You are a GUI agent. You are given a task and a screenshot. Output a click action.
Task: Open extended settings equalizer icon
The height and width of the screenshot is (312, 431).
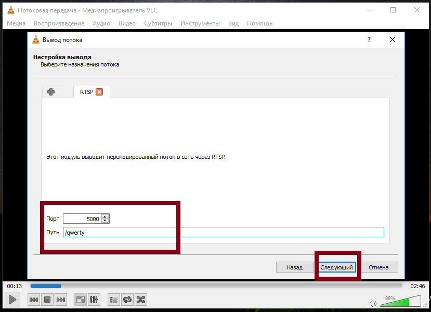click(94, 300)
